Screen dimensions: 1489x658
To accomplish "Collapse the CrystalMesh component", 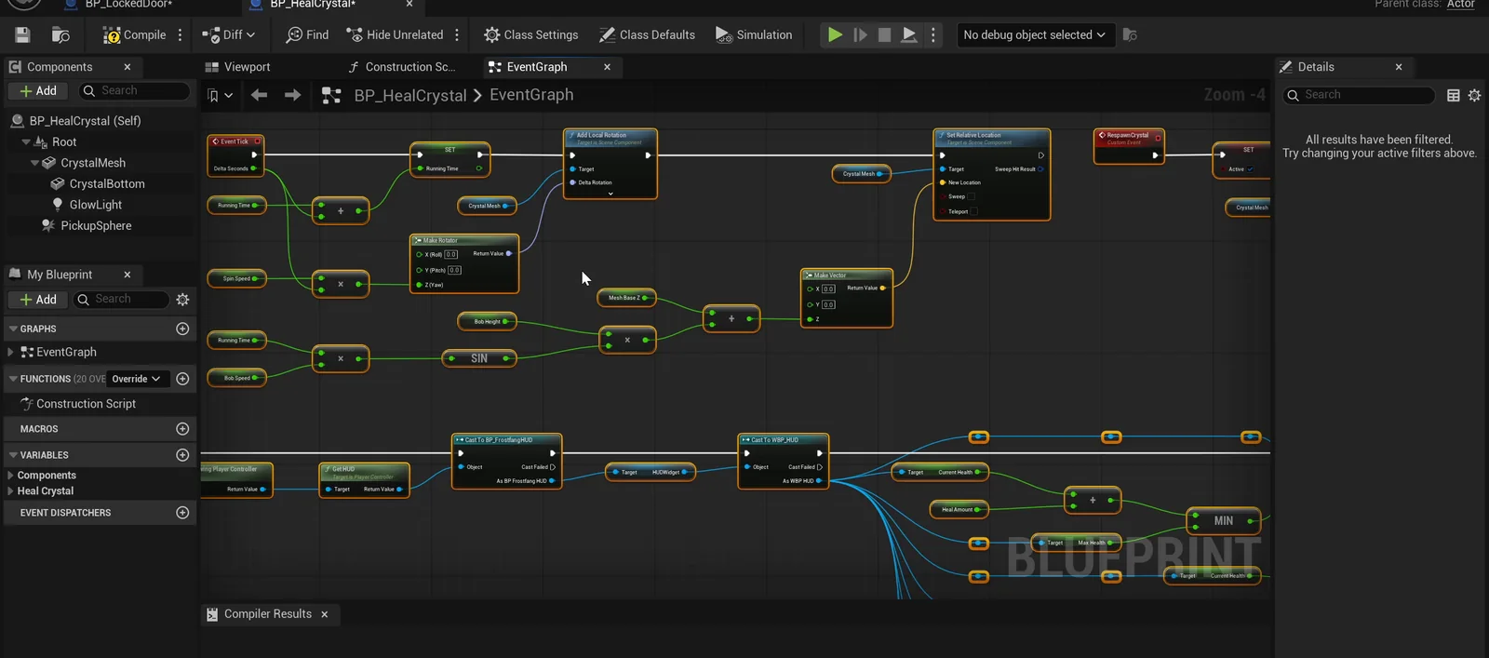I will 35,163.
